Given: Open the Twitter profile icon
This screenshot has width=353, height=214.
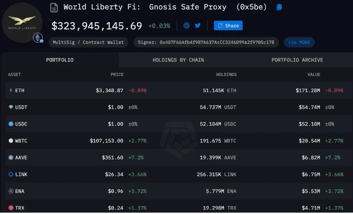Looking at the screenshot, I should point(198,26).
